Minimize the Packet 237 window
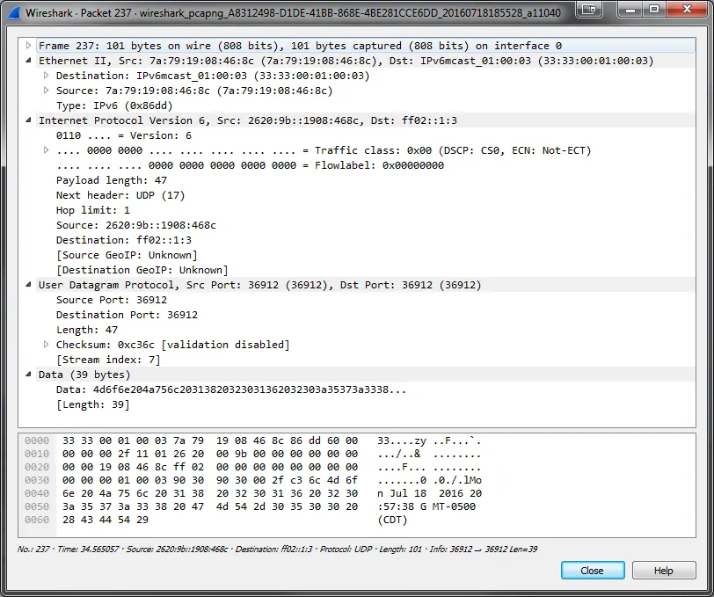The image size is (714, 597). [630, 9]
